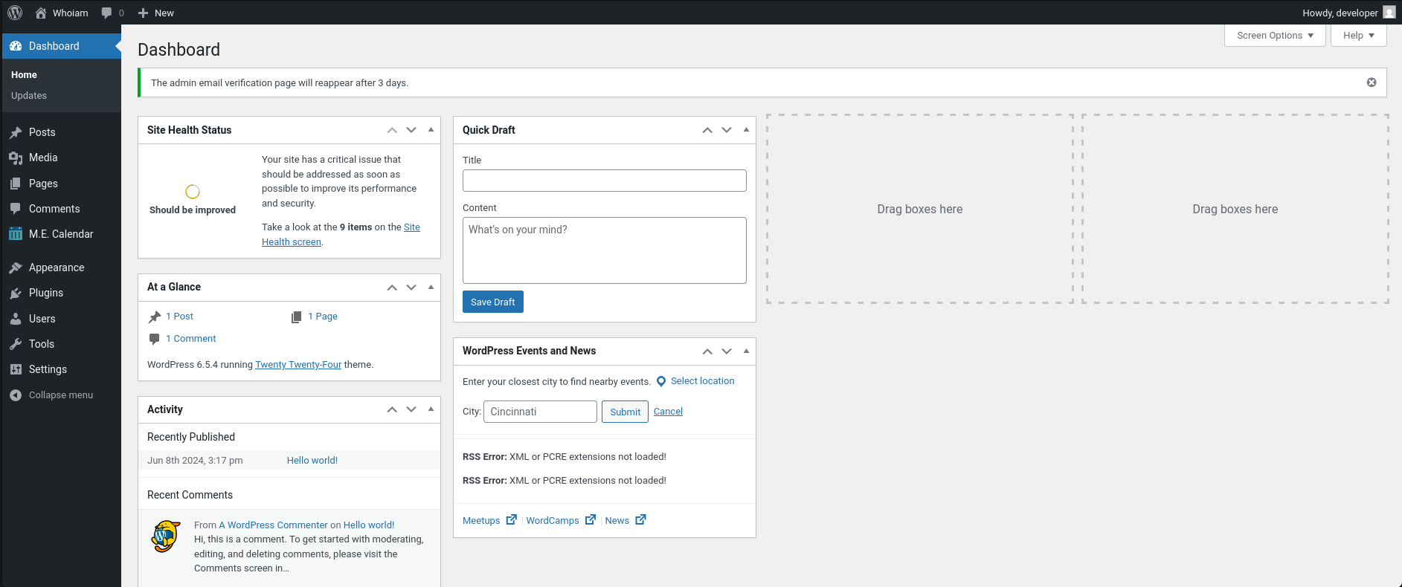This screenshot has width=1402, height=587.
Task: Open the Tools menu
Action: [x=60, y=344]
